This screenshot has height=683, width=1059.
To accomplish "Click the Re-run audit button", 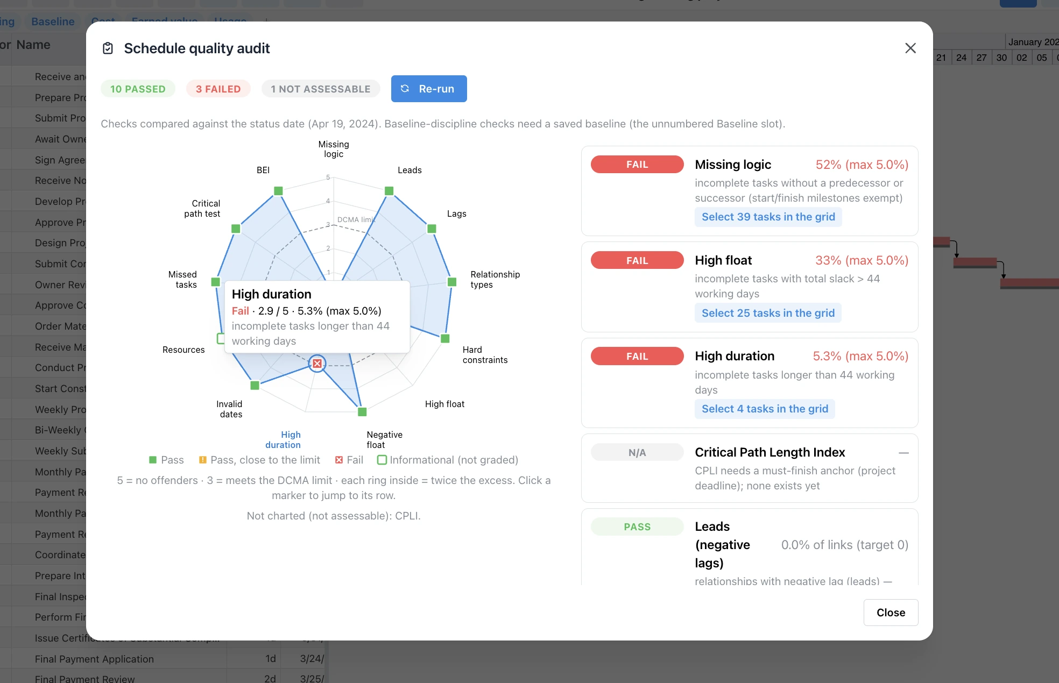I will tap(429, 89).
